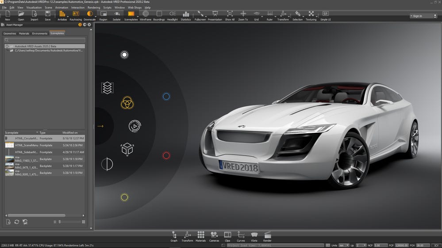
Task: Enable Region render tool
Action: pyautogui.click(x=103, y=15)
